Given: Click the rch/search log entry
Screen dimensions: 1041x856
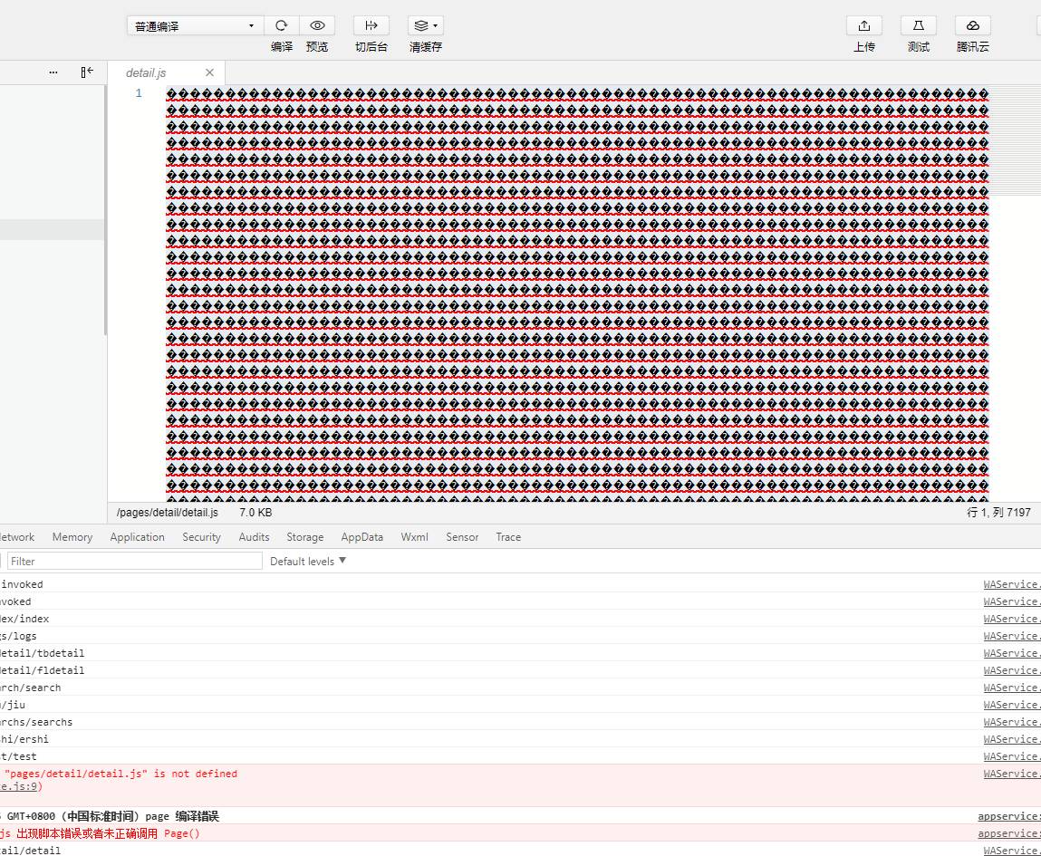Looking at the screenshot, I should click(x=31, y=688).
